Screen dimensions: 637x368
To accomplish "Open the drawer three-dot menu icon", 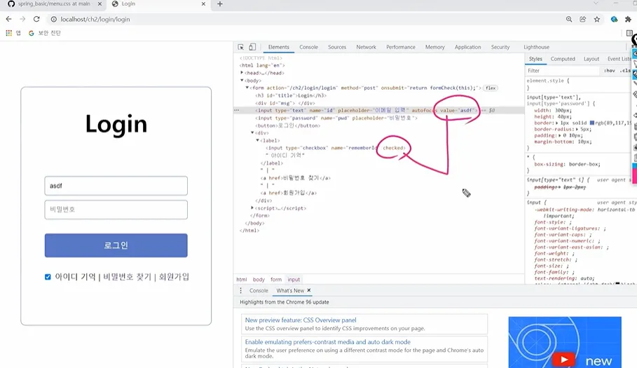I will 240,290.
